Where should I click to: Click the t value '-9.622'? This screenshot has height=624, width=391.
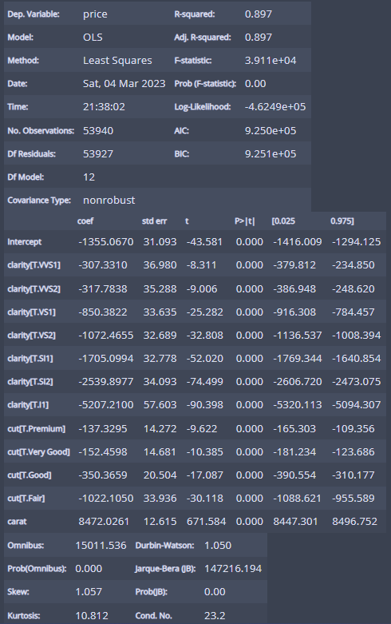(202, 428)
